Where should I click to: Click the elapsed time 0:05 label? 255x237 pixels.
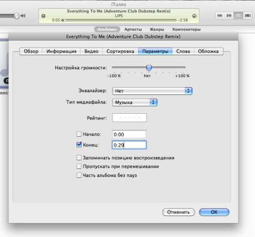click(x=56, y=20)
